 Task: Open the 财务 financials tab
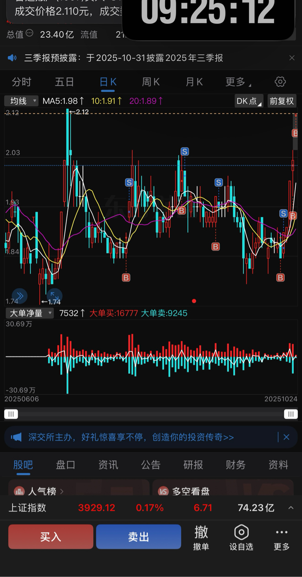[236, 465]
